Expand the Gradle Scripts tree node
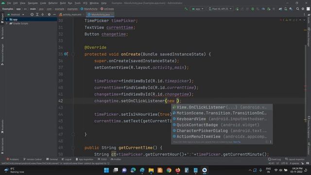This screenshot has height=175, width=311. 7,23
